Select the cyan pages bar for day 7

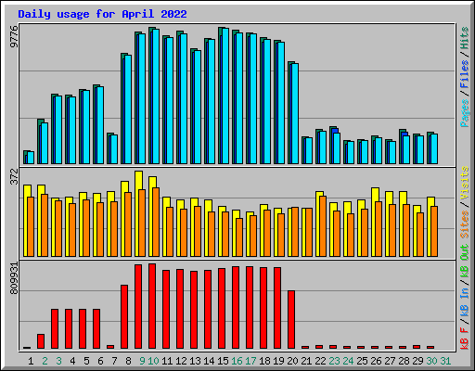114,149
